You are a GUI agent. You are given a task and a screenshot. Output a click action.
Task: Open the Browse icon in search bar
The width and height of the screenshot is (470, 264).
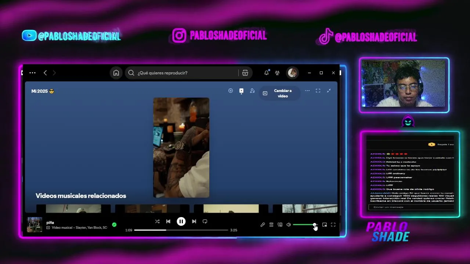tap(245, 73)
